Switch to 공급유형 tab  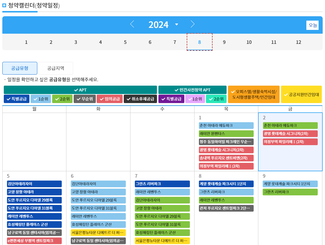[20, 68]
